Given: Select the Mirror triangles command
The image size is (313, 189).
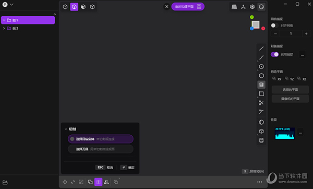Looking at the screenshot, I should (x=106, y=182).
